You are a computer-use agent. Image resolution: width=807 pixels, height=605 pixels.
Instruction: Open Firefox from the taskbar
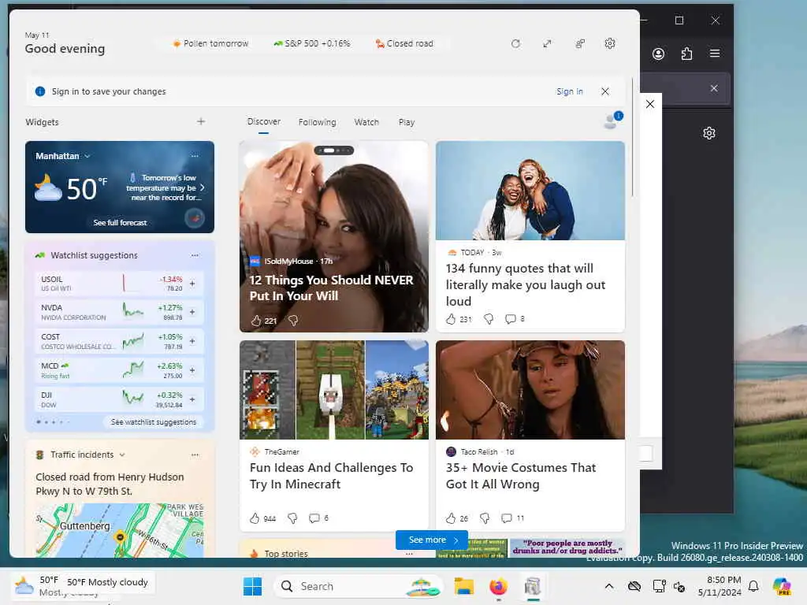click(x=498, y=586)
